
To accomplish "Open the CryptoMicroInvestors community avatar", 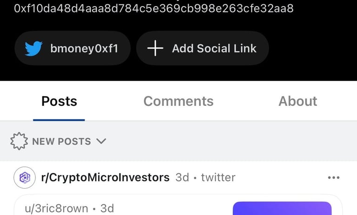I will pos(25,177).
